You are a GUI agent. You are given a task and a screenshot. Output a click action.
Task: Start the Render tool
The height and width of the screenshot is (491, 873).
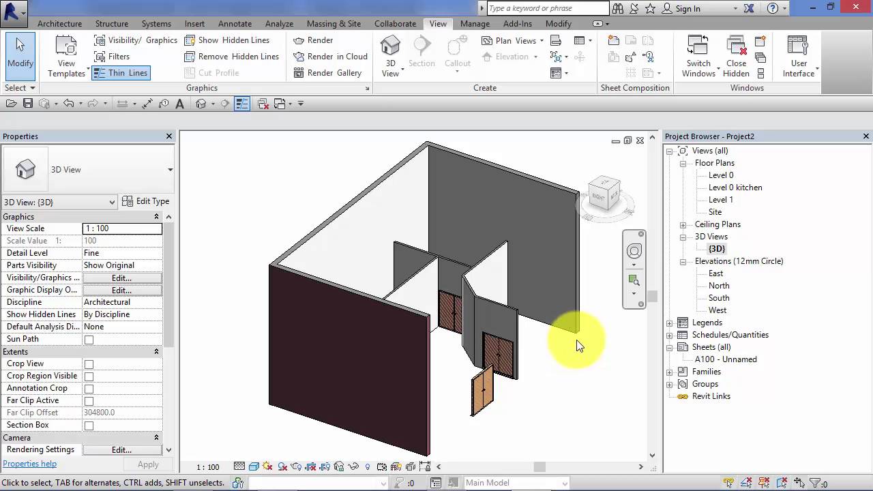click(x=313, y=40)
